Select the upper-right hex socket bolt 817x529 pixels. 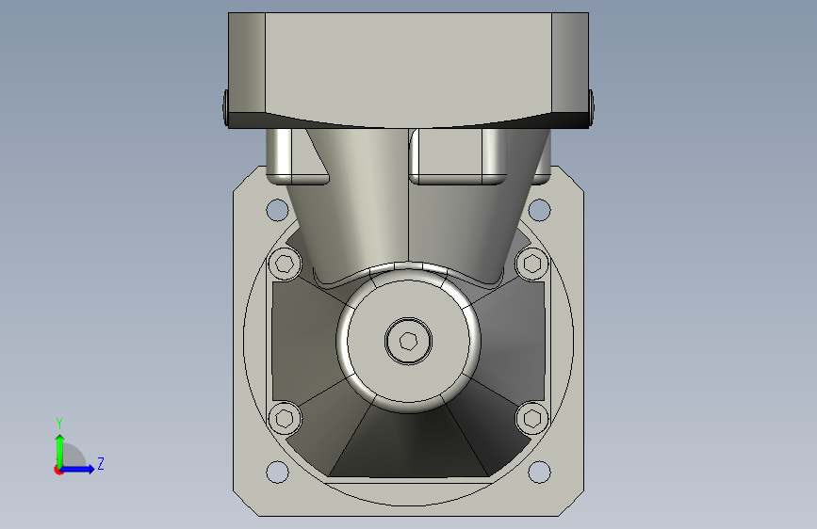532,264
